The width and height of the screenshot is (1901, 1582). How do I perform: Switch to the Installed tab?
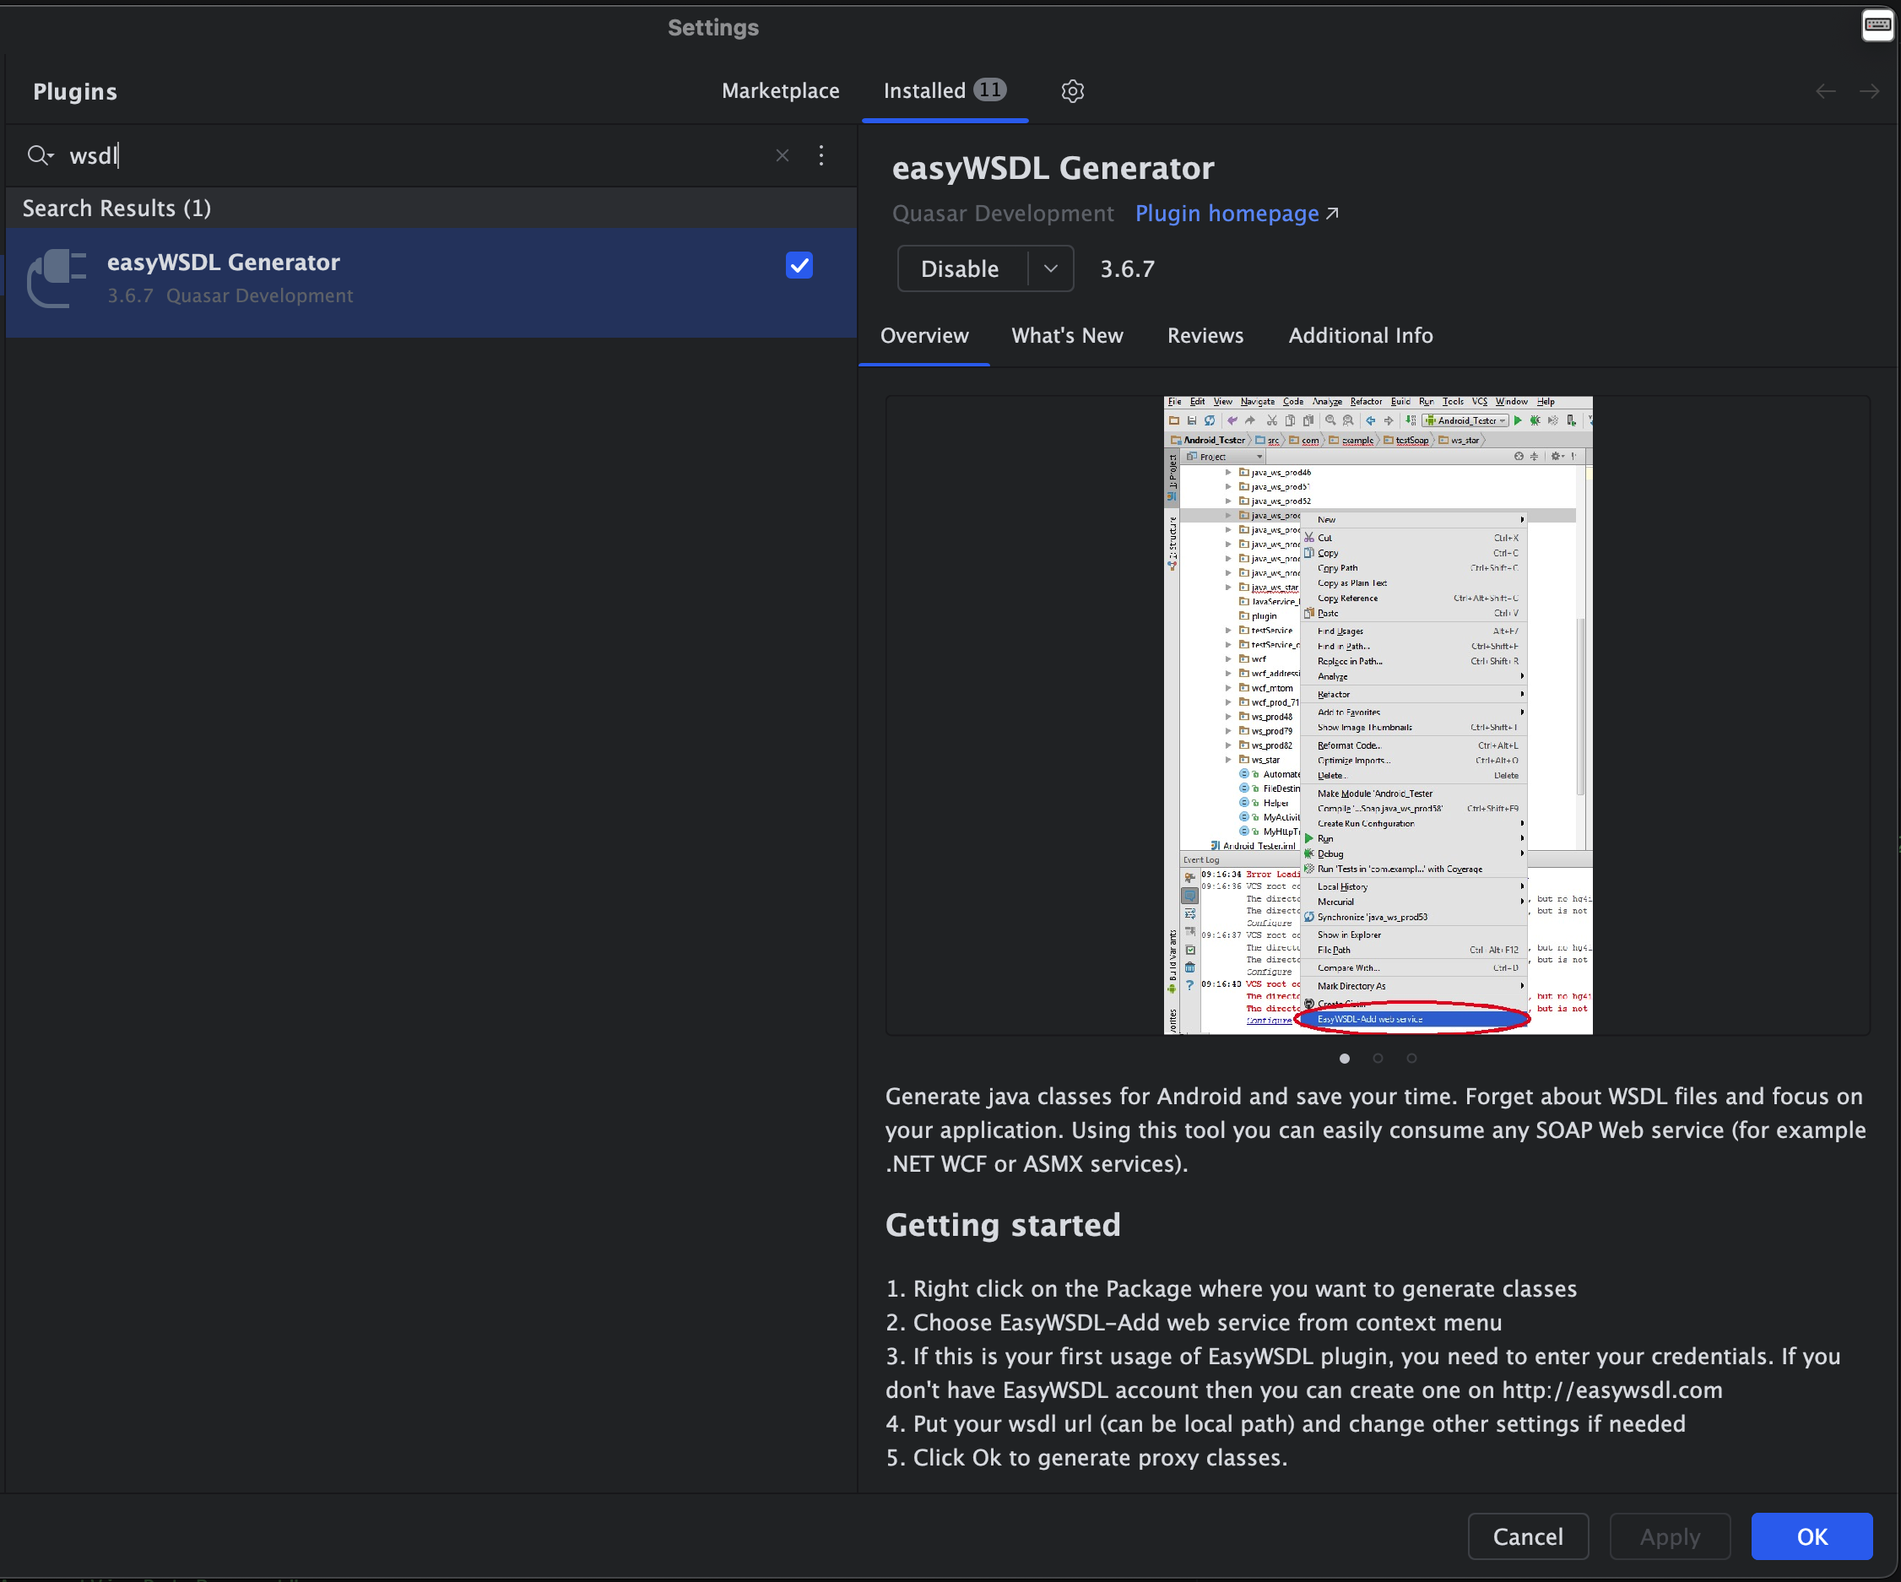click(x=944, y=91)
